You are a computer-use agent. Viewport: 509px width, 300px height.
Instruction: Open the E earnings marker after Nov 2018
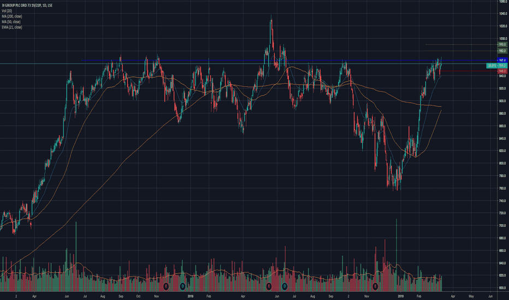[375, 286]
